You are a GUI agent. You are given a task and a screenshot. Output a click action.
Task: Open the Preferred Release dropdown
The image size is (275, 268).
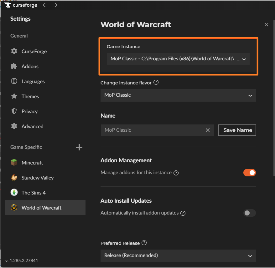click(x=178, y=256)
